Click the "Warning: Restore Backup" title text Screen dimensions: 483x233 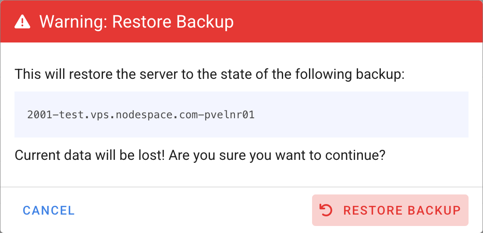pyautogui.click(x=136, y=21)
